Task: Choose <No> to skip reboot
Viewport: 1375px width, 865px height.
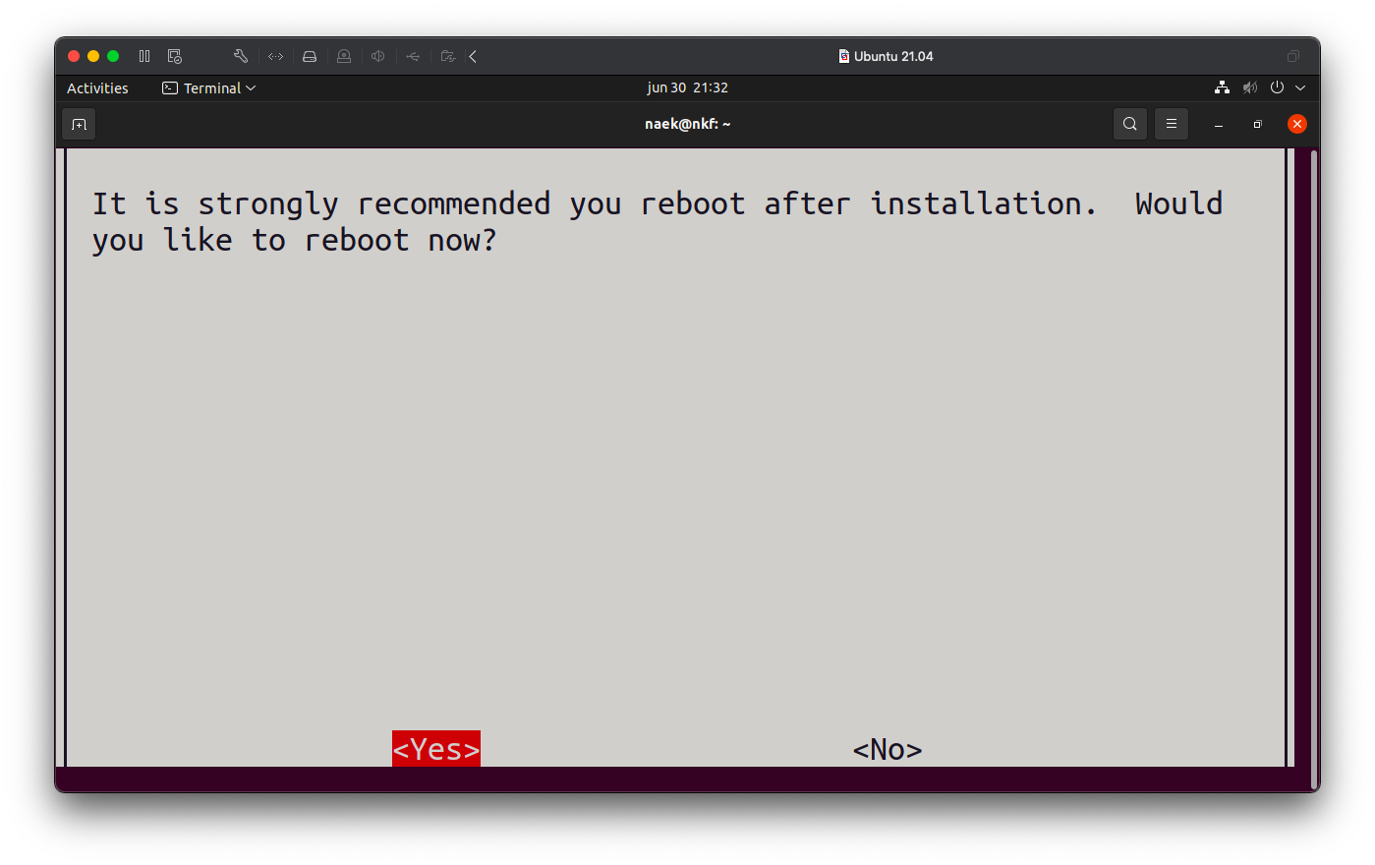Action: coord(888,749)
